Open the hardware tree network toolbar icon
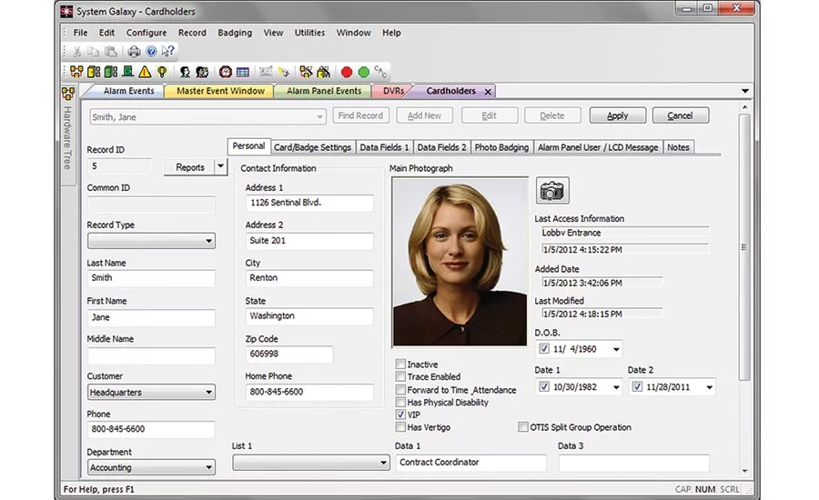The height and width of the screenshot is (500, 819). [76, 72]
